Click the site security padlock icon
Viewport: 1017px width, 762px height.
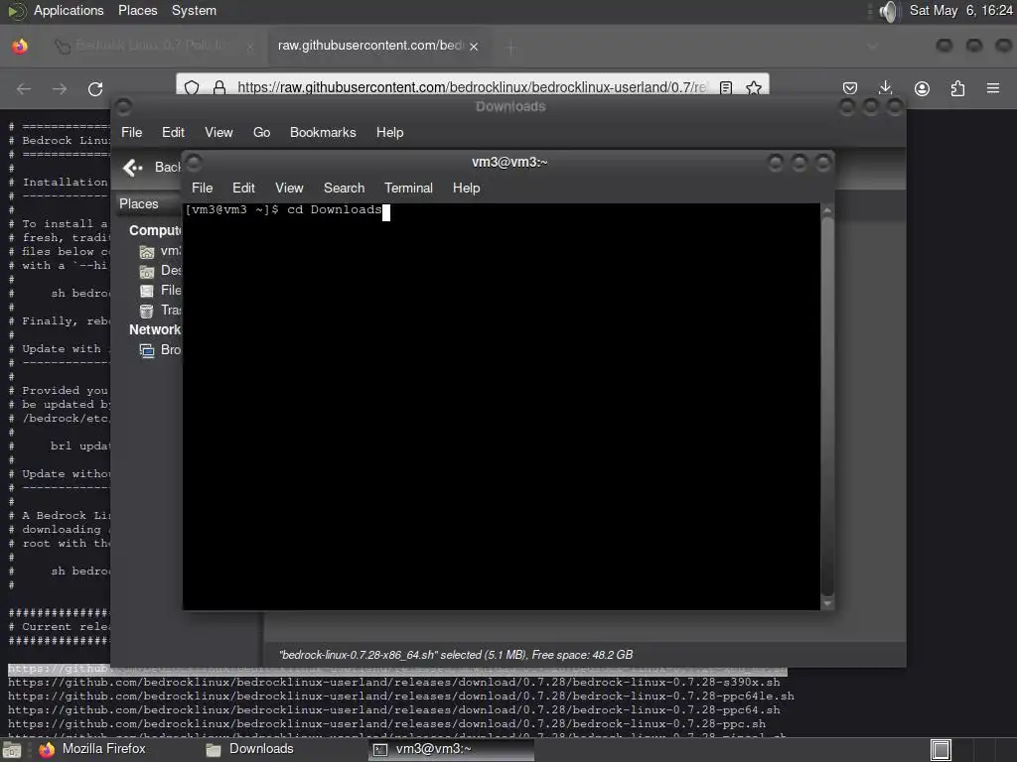(219, 87)
